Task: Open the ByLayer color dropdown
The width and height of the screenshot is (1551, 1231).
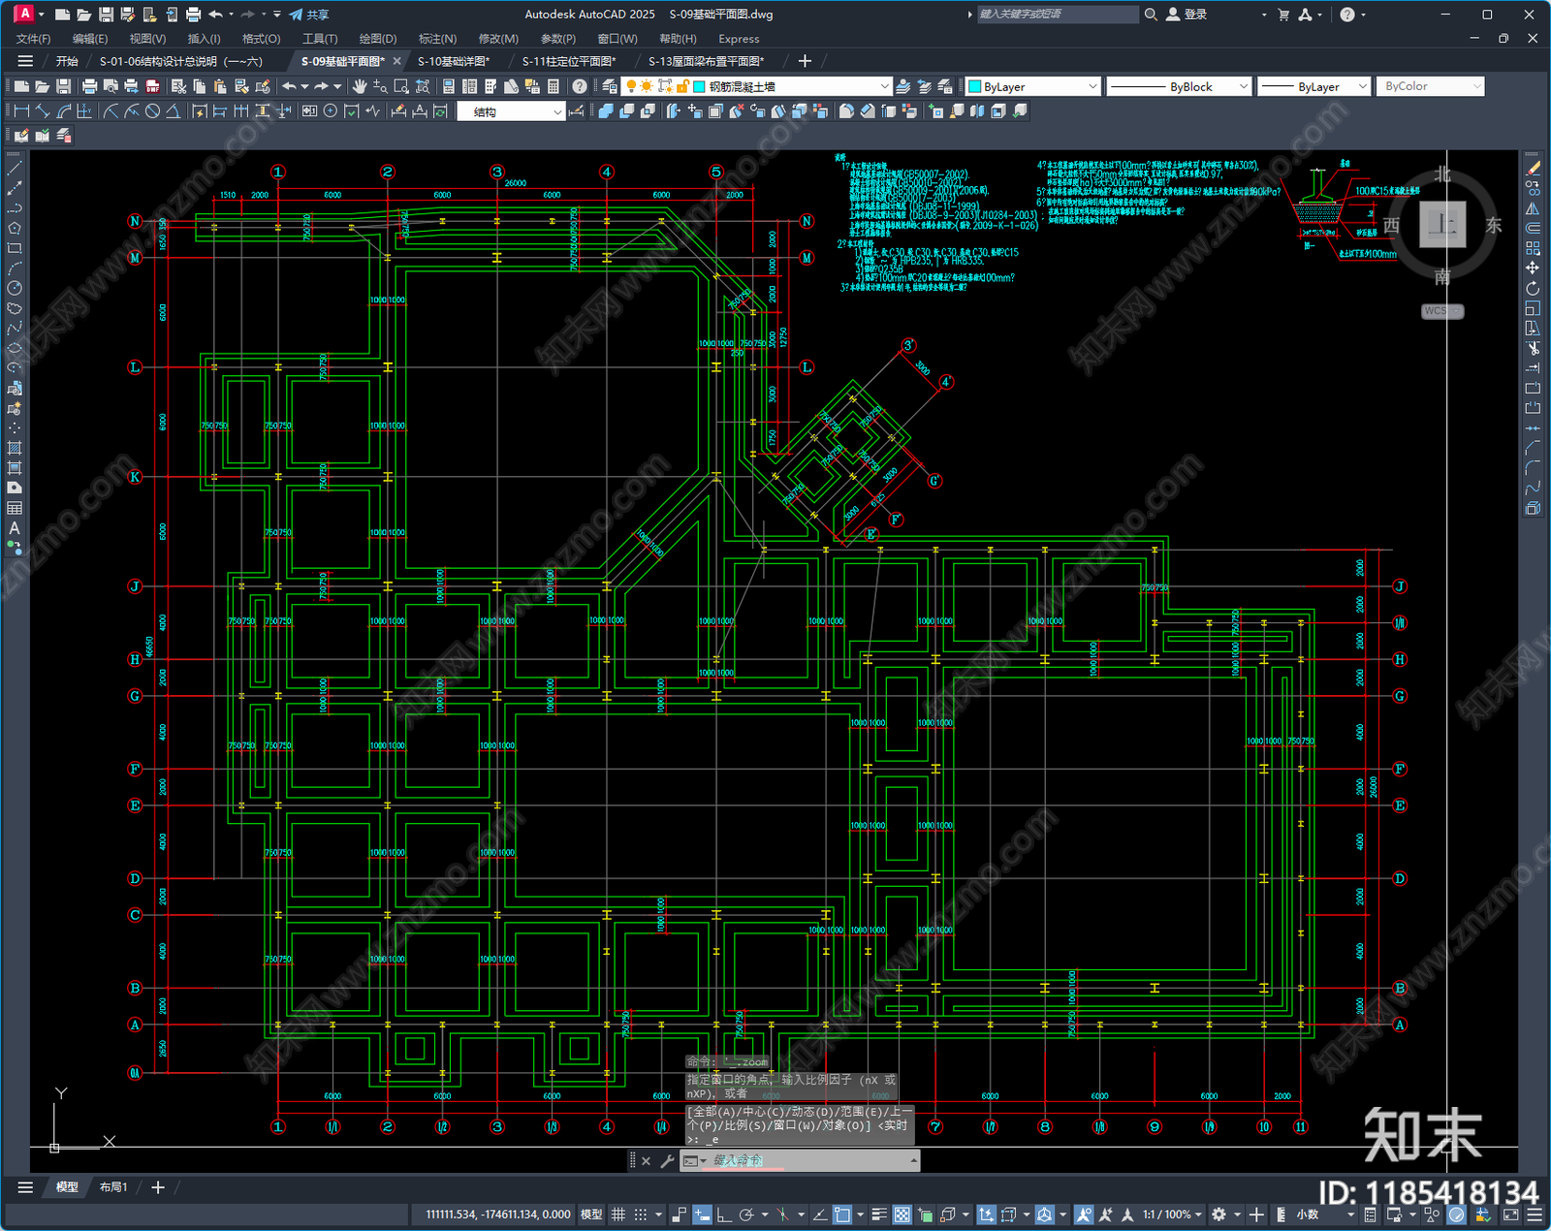Action: click(x=1033, y=86)
